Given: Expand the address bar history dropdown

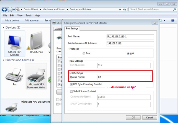Looking at the screenshot, I should tap(120, 10).
